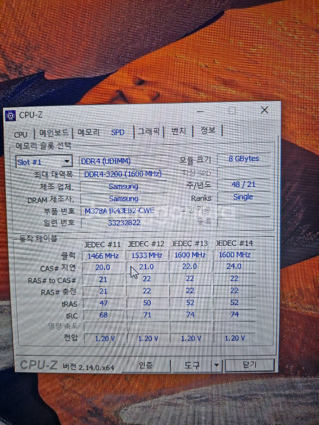
Task: Click the 1466 MHz clock value
Action: point(103,256)
